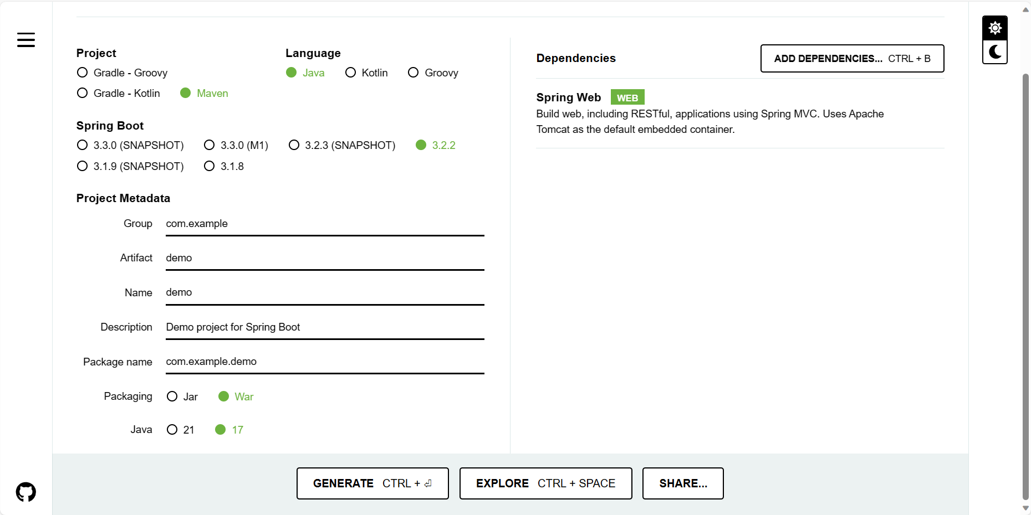Screen dimensions: 1031x515
Task: Select Spring Boot 3.1.9 (SNAPSHOT)
Action: (130, 166)
